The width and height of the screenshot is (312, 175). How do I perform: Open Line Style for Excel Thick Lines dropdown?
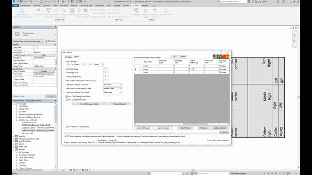113,92
